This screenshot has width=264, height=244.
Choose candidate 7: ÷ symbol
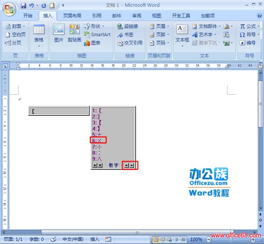point(97,147)
